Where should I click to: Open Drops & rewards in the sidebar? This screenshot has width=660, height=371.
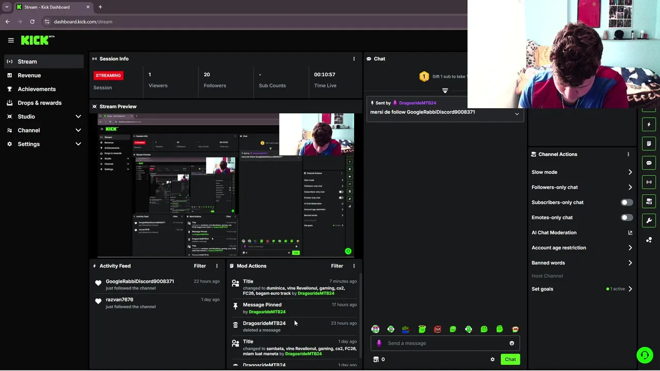pos(44,103)
